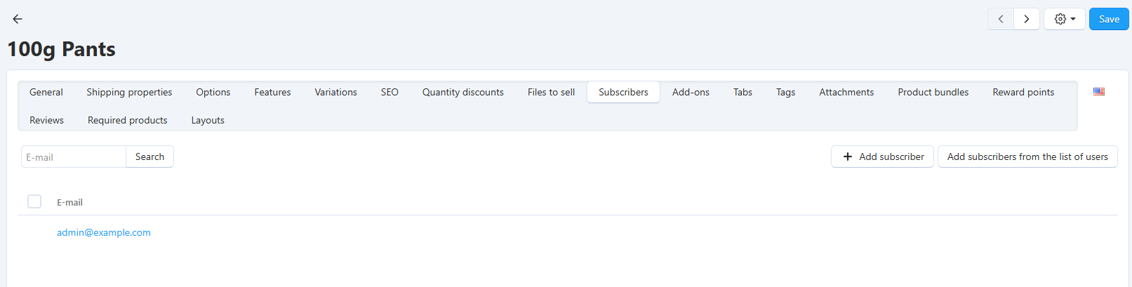Open the Reward points tab
This screenshot has height=287, width=1132.
click(x=1023, y=92)
